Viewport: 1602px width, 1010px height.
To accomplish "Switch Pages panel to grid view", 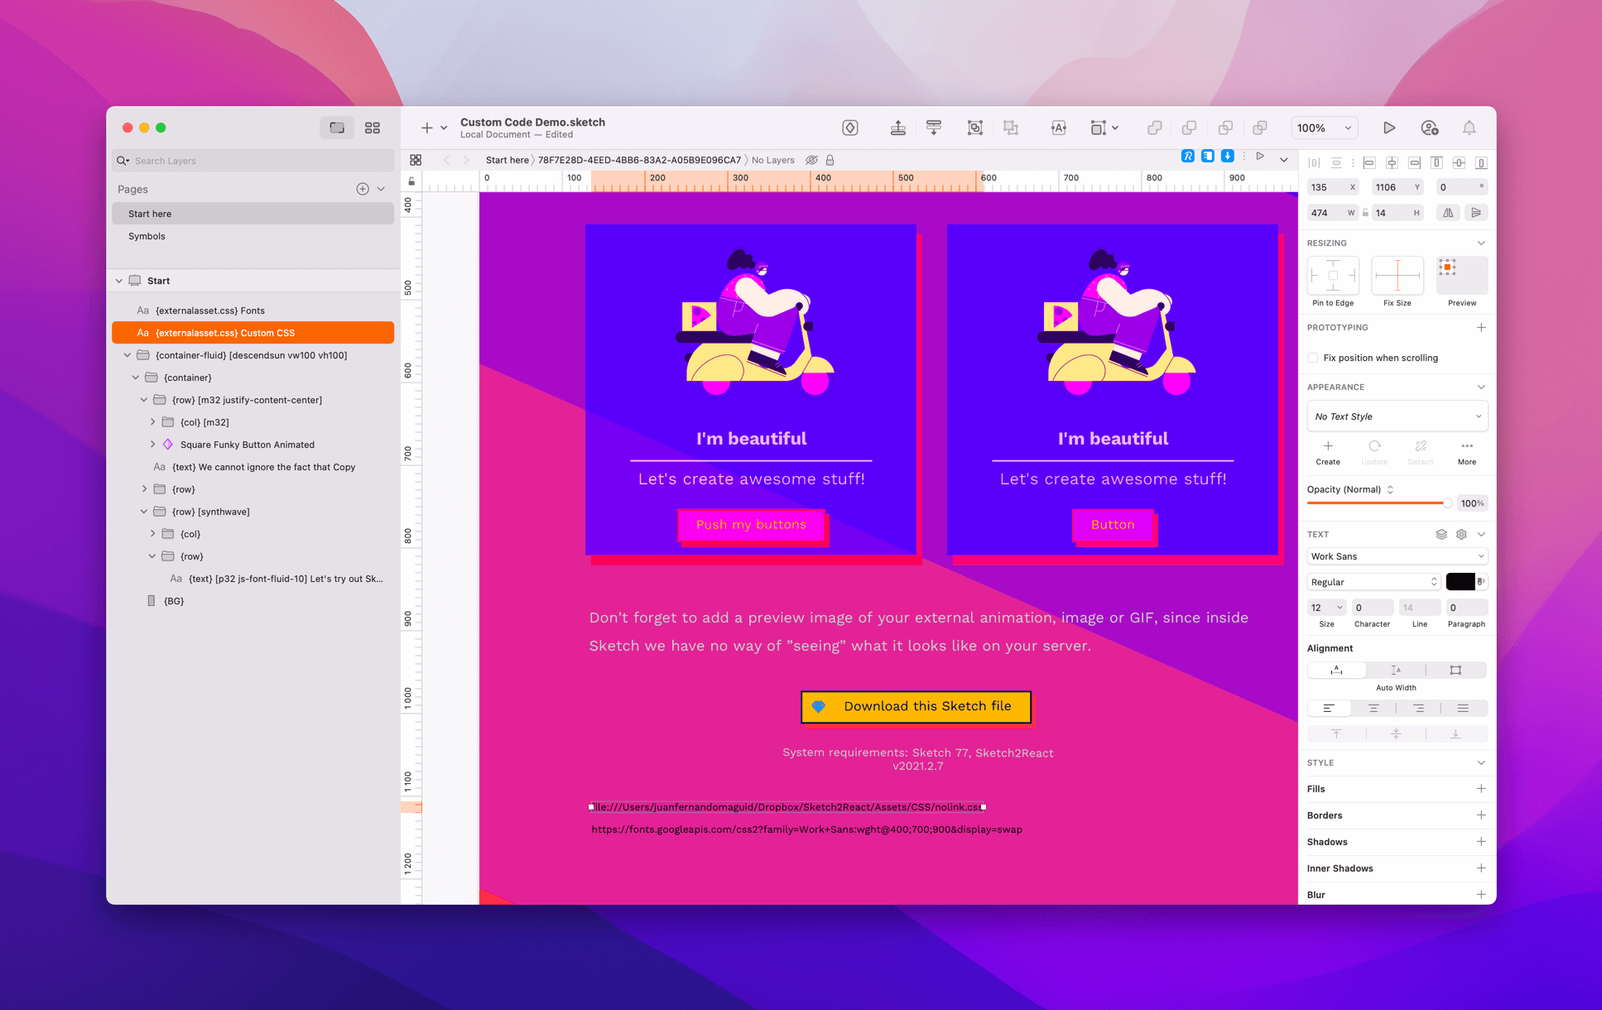I will point(372,127).
